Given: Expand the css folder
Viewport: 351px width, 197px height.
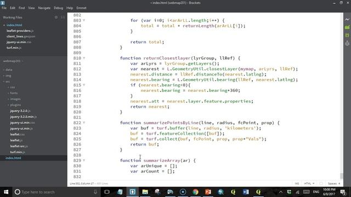Looking at the screenshot, I should [12, 88].
